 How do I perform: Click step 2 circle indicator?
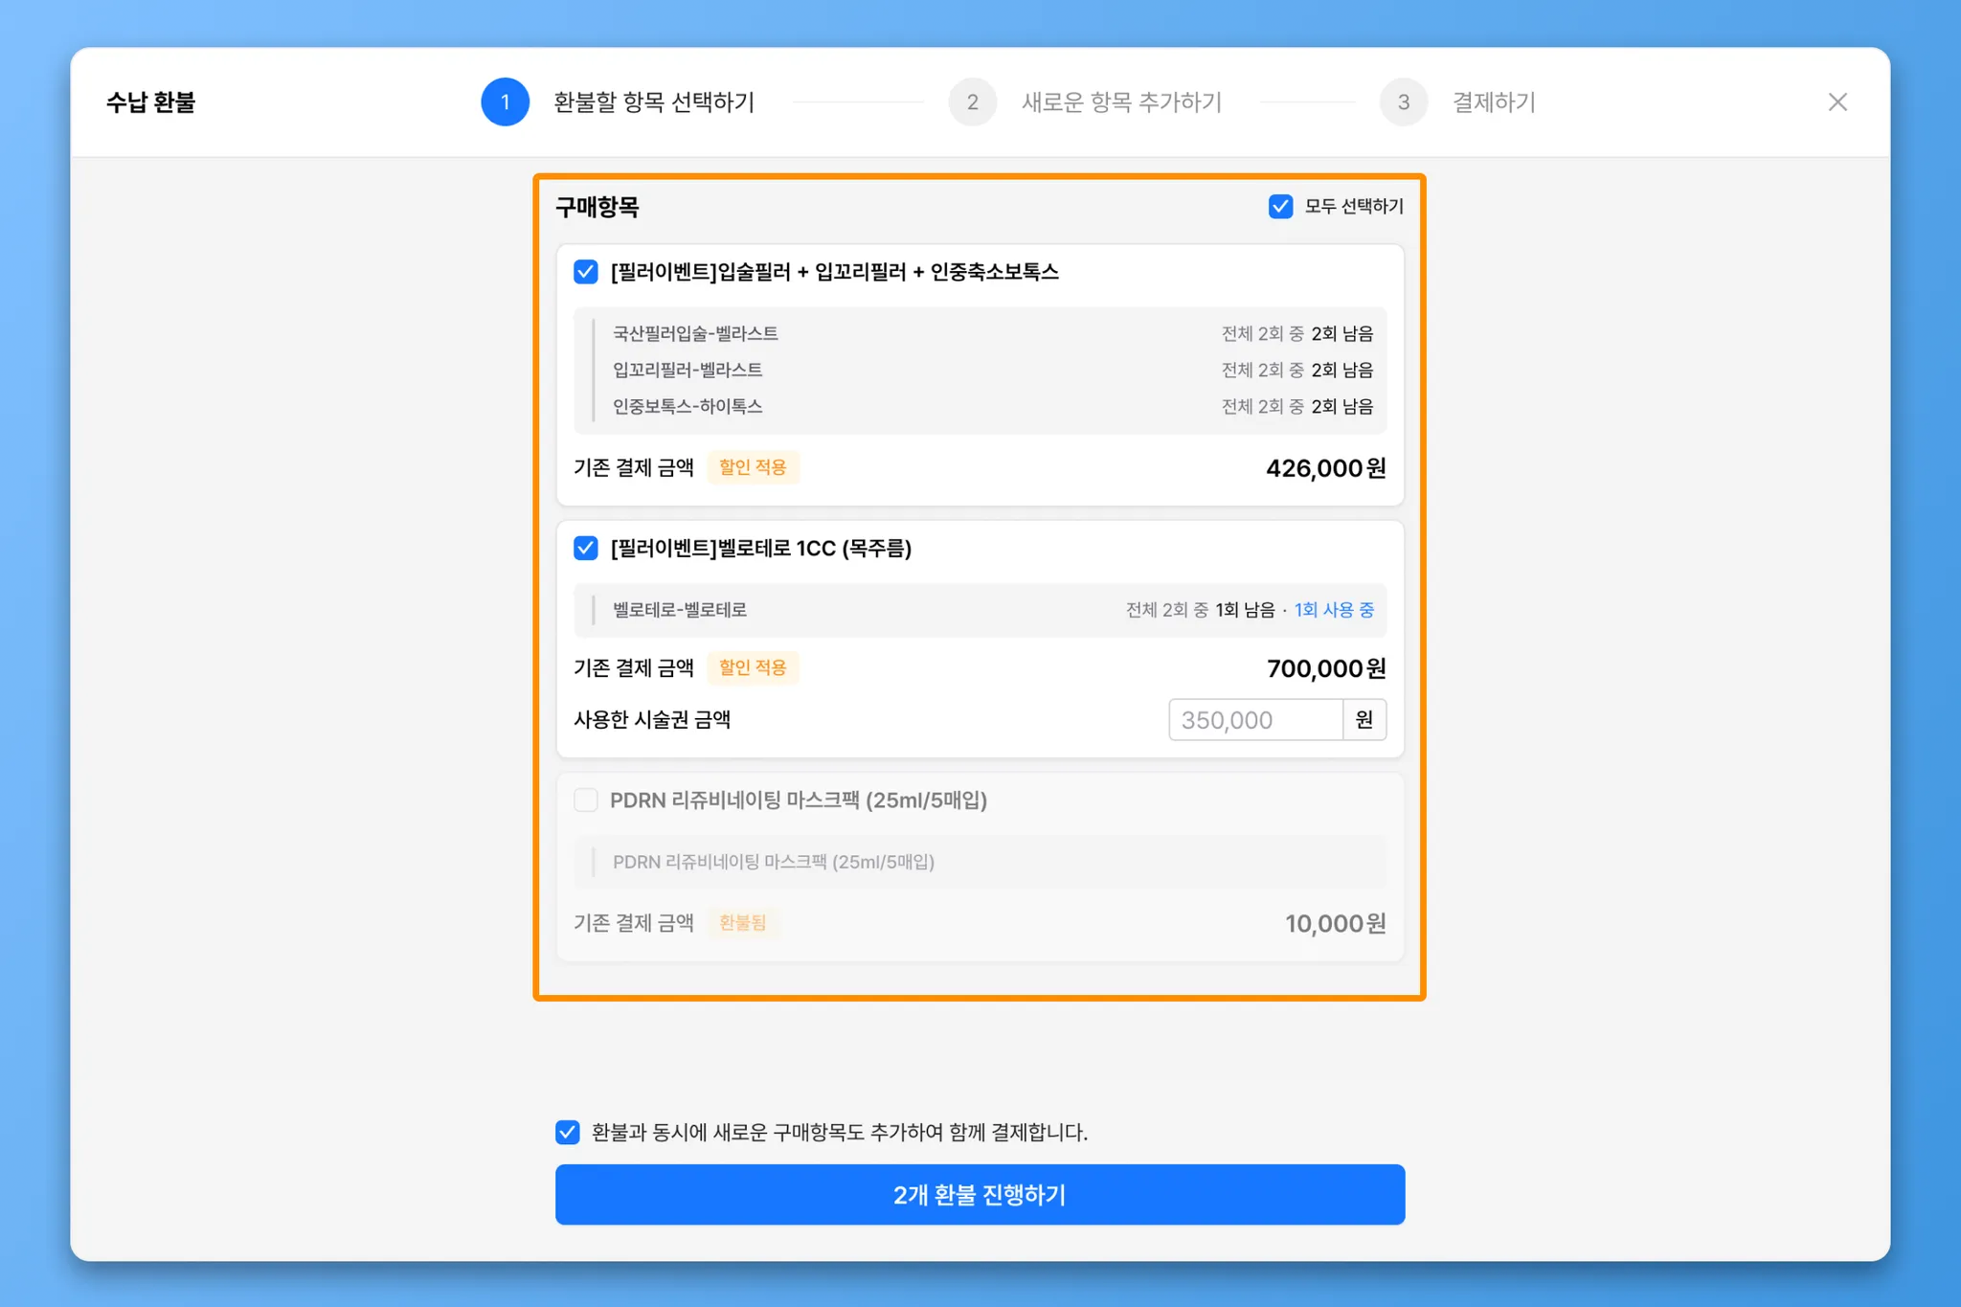coord(972,102)
